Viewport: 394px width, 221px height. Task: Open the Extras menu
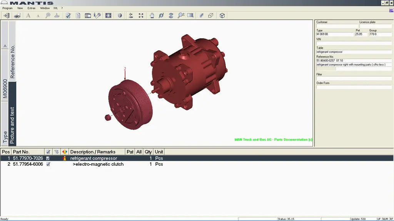(31, 8)
